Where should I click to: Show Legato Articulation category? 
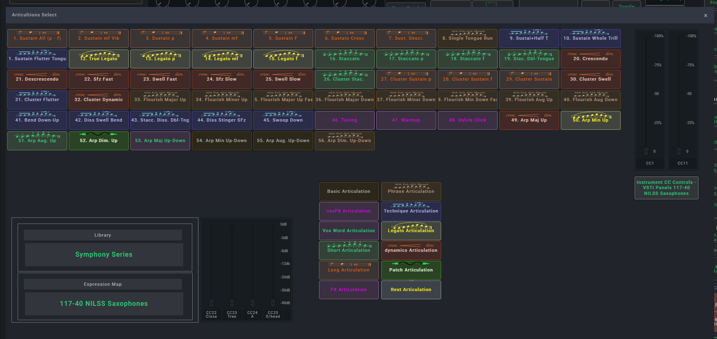[x=411, y=231]
